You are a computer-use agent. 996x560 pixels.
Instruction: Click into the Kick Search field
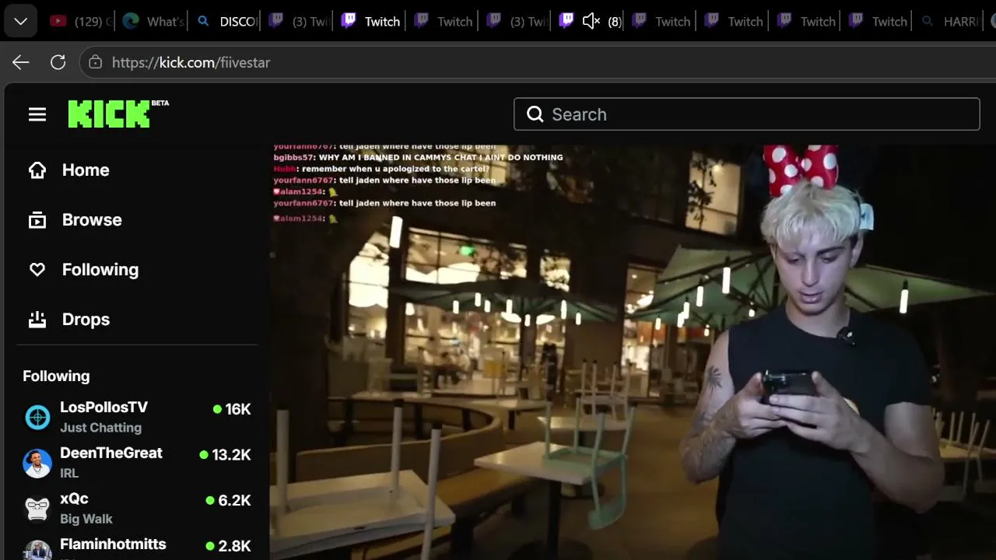click(x=747, y=114)
